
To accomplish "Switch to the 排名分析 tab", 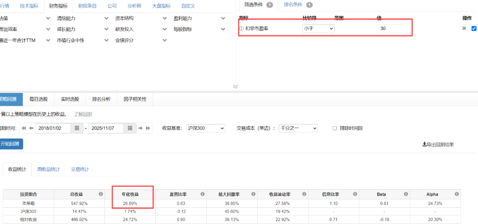I will pos(101,99).
